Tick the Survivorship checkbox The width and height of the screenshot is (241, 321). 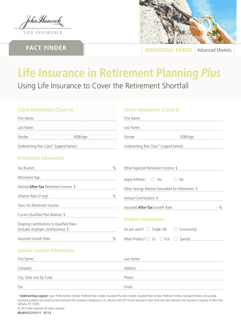click(176, 229)
